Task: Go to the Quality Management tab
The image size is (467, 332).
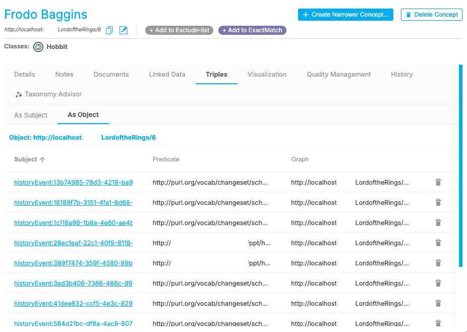Action: click(x=338, y=74)
